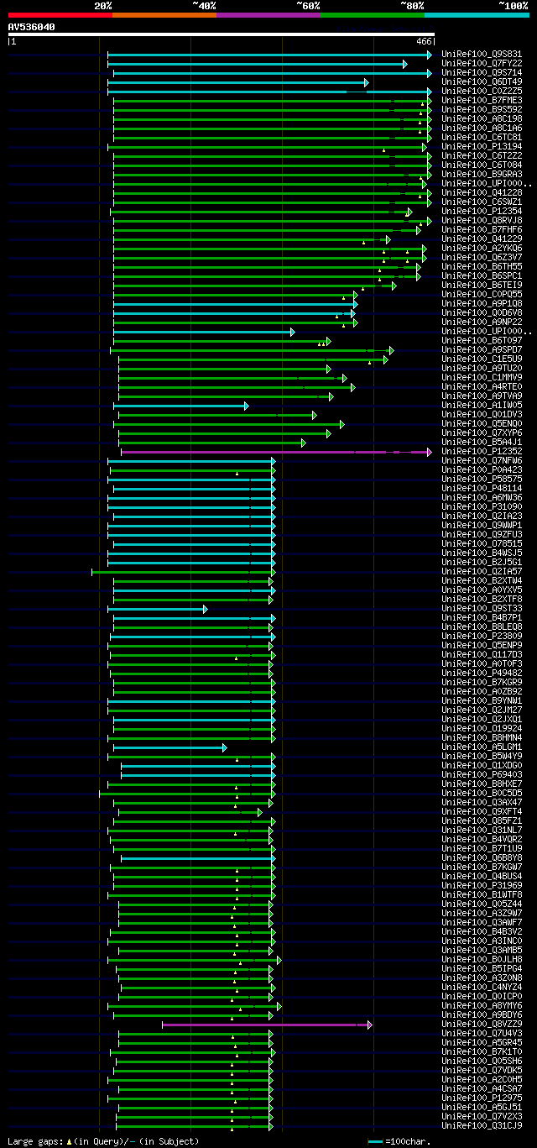Select the white AV536040 query bar
The width and height of the screenshot is (537, 1148).
(221, 34)
